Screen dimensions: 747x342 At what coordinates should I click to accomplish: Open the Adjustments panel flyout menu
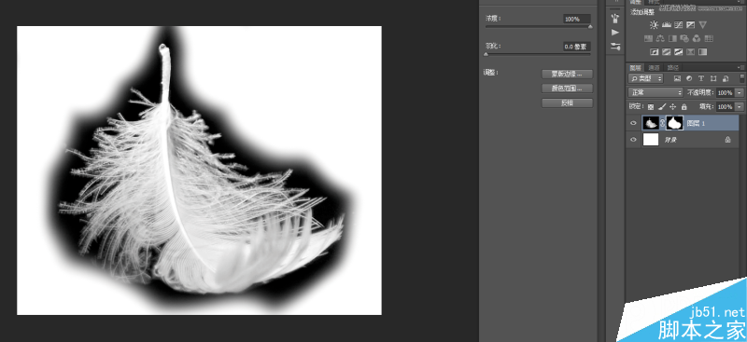(740, 3)
